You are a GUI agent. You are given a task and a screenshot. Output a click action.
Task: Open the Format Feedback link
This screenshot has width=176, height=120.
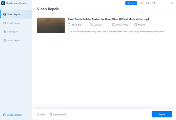(14, 115)
